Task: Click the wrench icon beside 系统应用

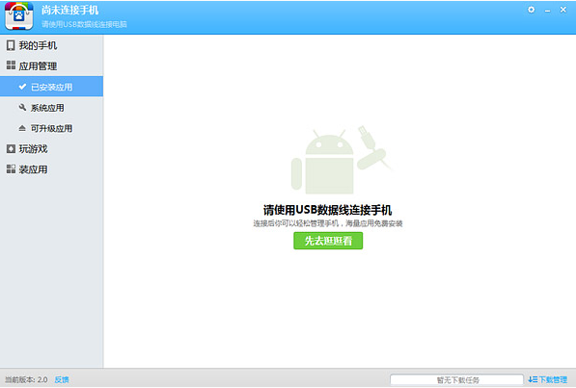Action: (22, 107)
